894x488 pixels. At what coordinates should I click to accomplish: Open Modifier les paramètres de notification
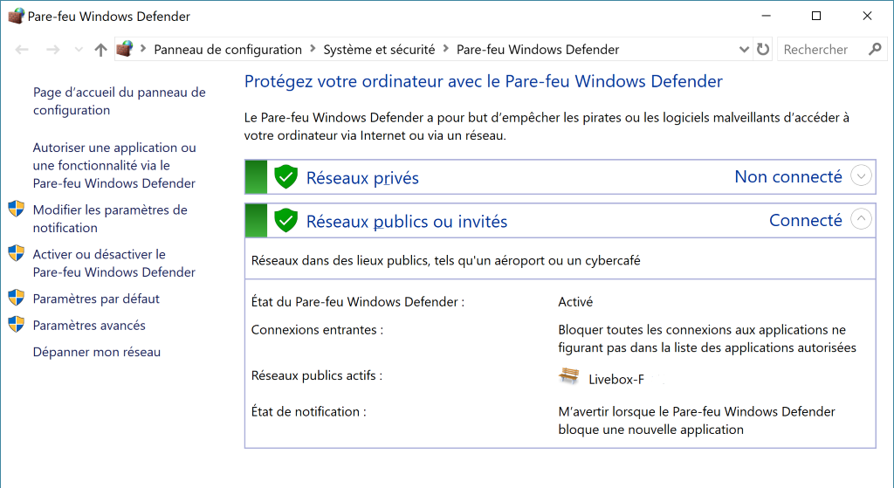click(110, 218)
